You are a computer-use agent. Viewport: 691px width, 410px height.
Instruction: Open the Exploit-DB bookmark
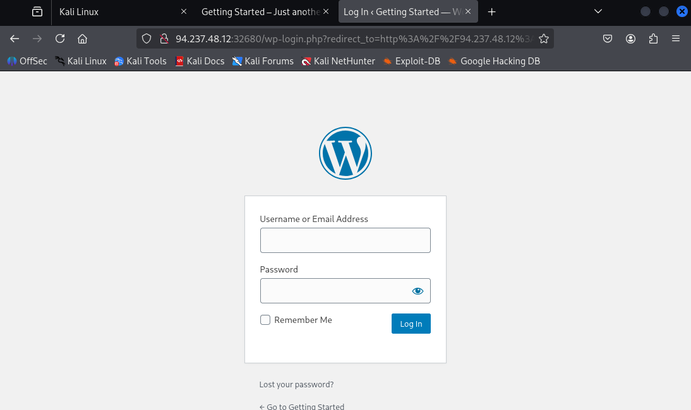[x=412, y=61]
